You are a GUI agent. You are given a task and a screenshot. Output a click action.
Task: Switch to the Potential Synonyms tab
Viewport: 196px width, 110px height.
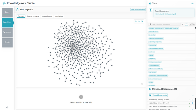[x=33, y=16]
